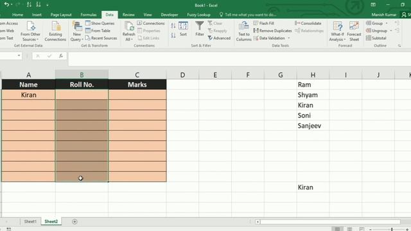
Task: Switch to the Sheet1 tab
Action: click(x=30, y=221)
